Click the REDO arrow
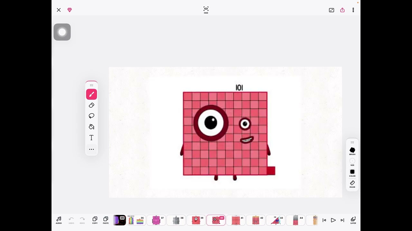The height and width of the screenshot is (231, 412). click(x=82, y=220)
